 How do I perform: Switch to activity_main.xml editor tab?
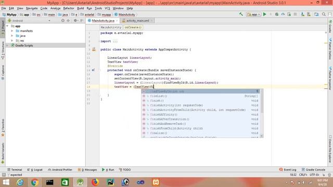click(137, 21)
